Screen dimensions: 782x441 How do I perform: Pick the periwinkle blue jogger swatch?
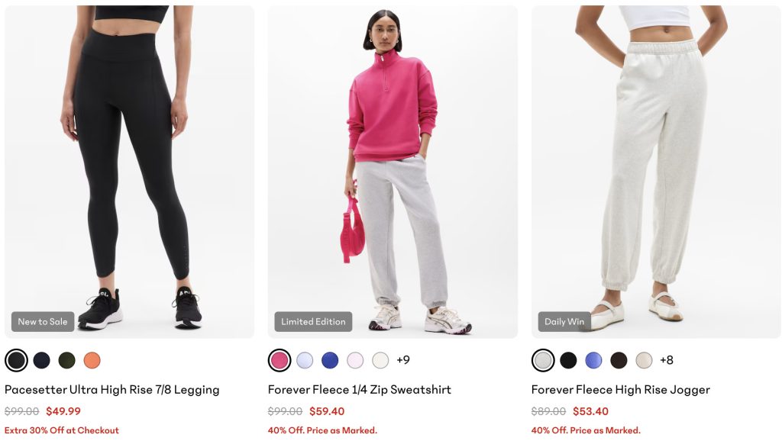tap(593, 360)
